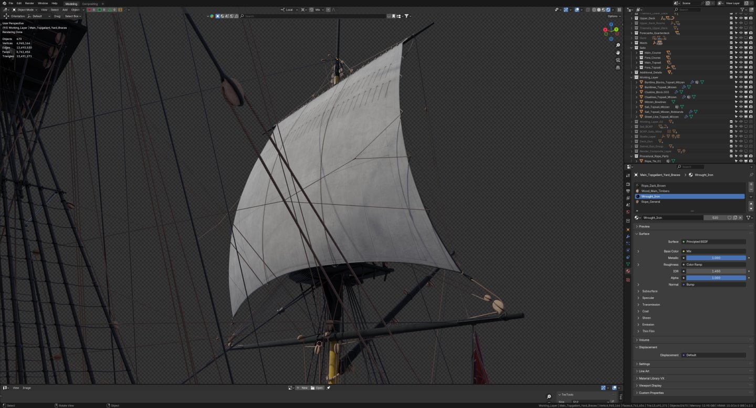Open the Object properties tab icon

628,229
